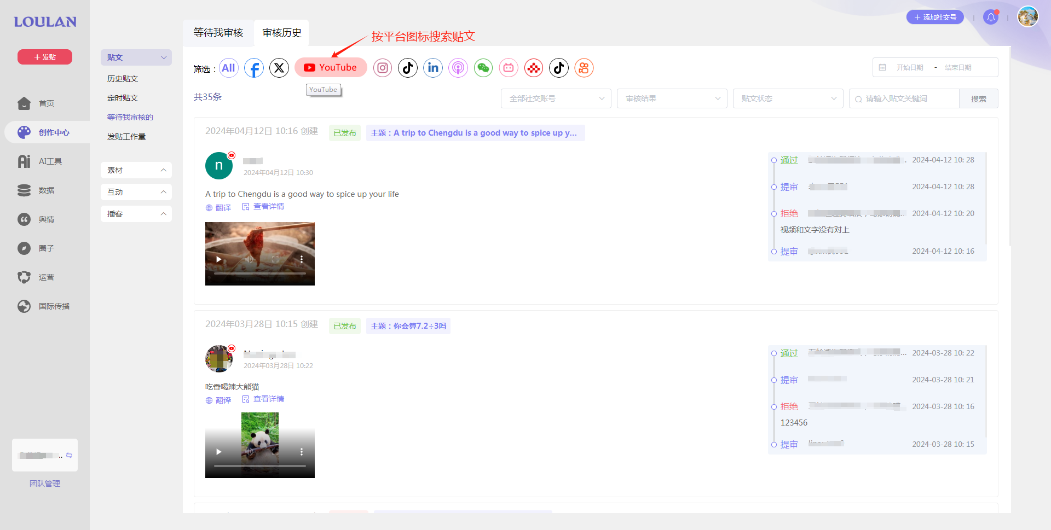Expand the 素材 submenu
The height and width of the screenshot is (530, 1051).
tap(136, 170)
